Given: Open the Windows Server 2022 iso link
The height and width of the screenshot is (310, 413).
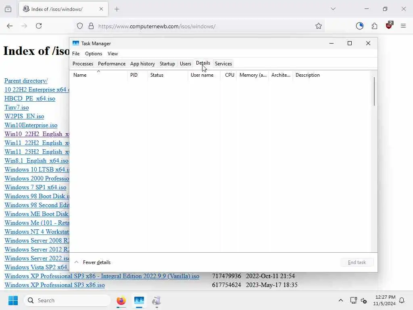Looking at the screenshot, I should 37,258.
